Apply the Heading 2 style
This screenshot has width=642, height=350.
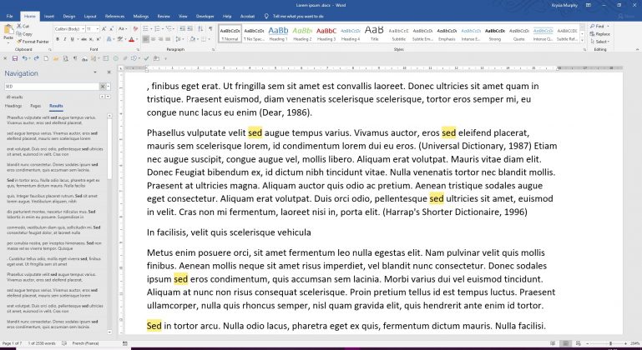click(x=302, y=33)
